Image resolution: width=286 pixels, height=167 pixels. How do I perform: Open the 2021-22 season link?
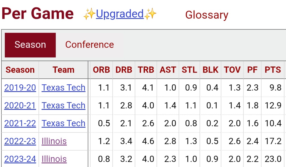[x=20, y=123]
